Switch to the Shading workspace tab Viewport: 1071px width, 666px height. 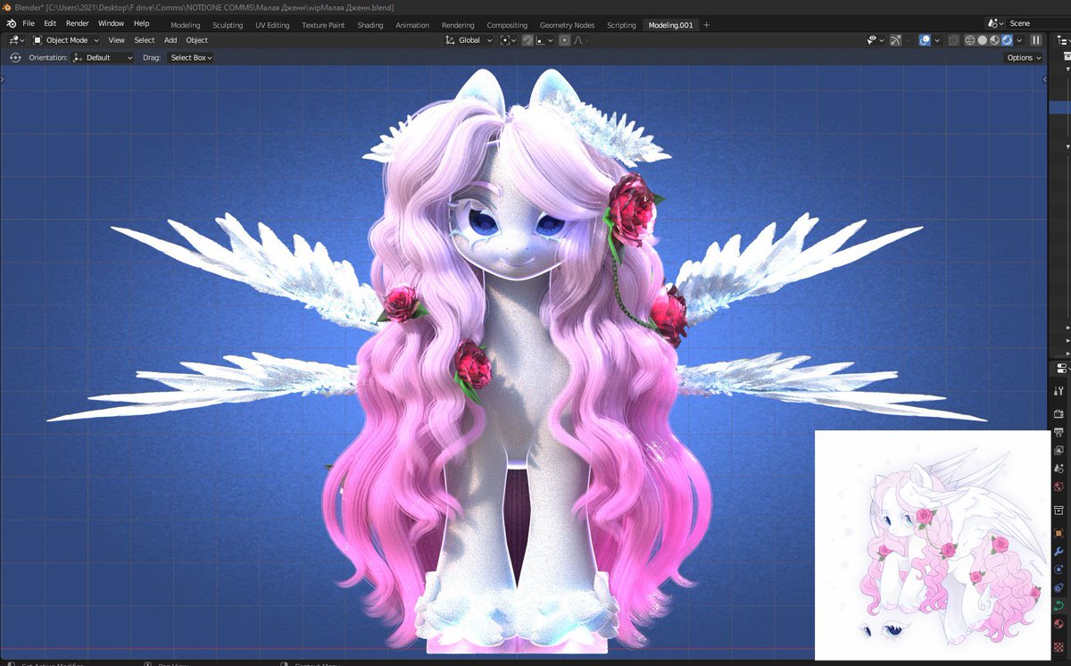tap(370, 25)
